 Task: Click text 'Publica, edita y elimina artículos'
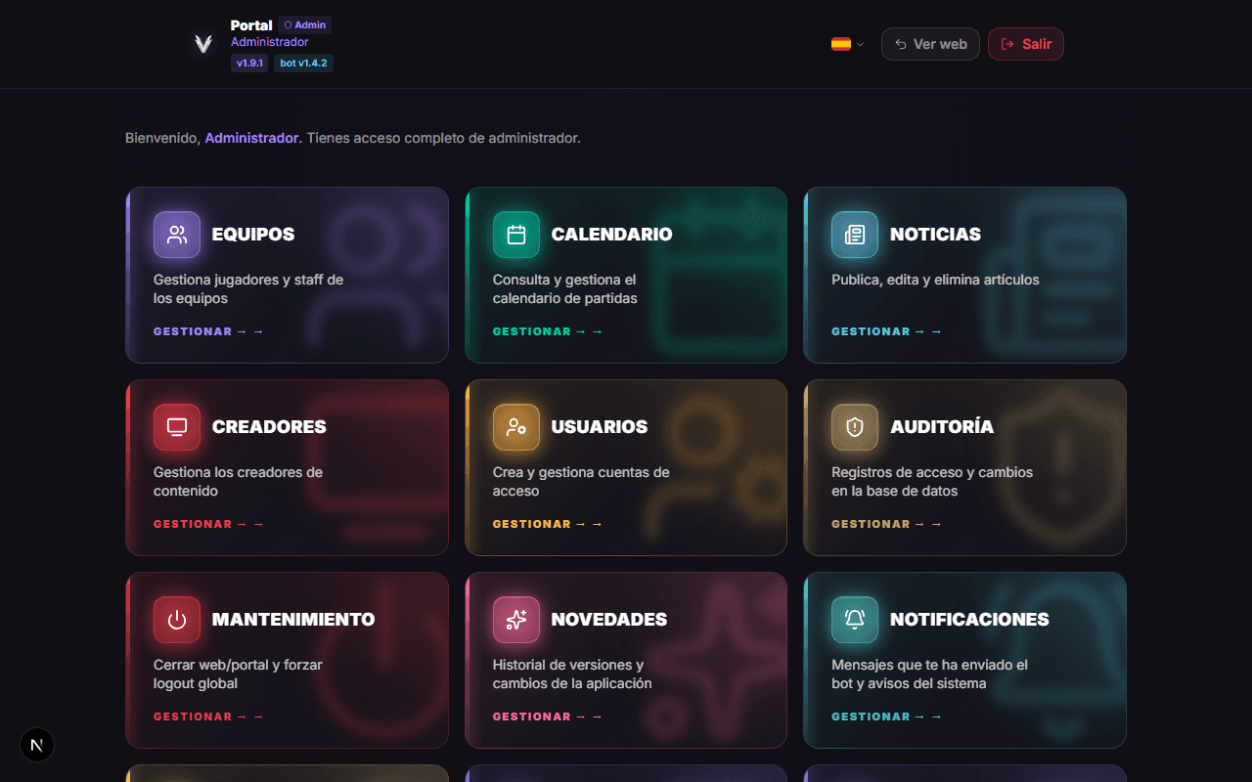[x=935, y=280]
